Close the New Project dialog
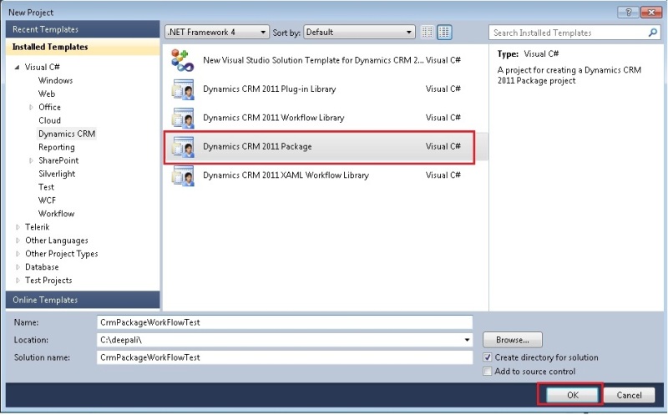Image resolution: width=668 pixels, height=415 pixels. pos(651,13)
